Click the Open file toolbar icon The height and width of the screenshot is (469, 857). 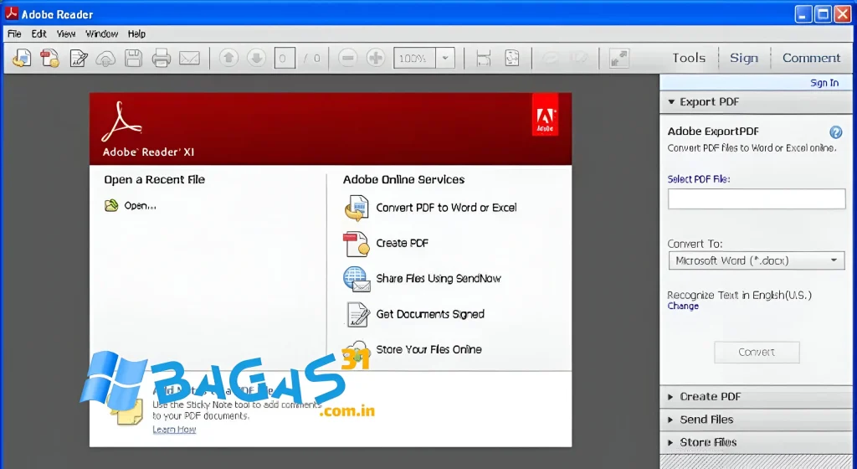pyautogui.click(x=22, y=58)
